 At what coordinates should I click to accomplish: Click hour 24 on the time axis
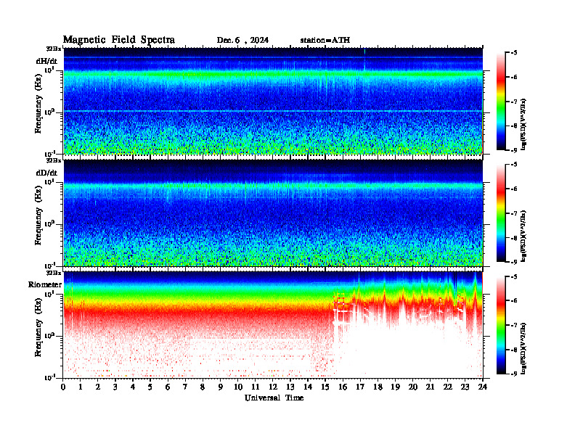[483, 387]
